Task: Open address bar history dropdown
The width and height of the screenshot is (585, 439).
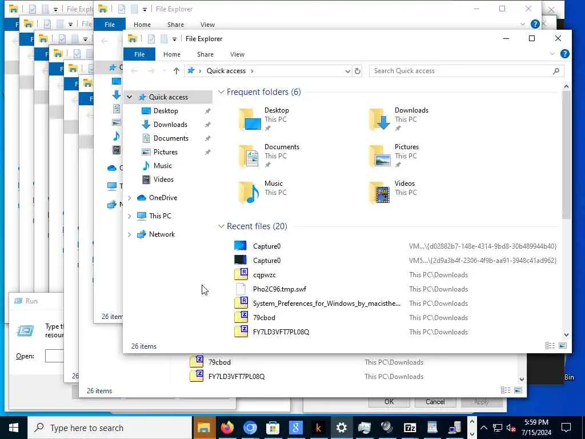Action: (347, 71)
